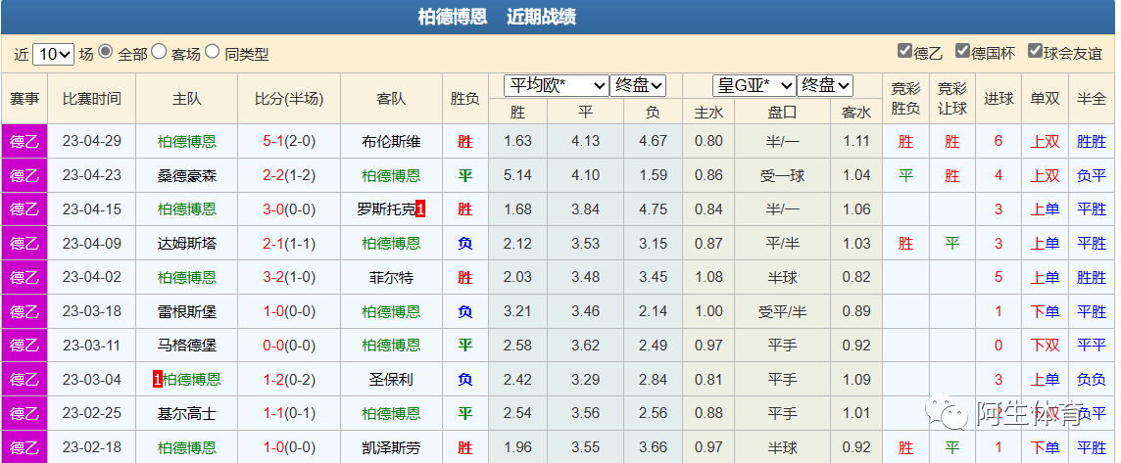Screen dimensions: 1121x463
Task: Click the 德乙 league tag on 23-02-18 row
Action: pos(24,448)
